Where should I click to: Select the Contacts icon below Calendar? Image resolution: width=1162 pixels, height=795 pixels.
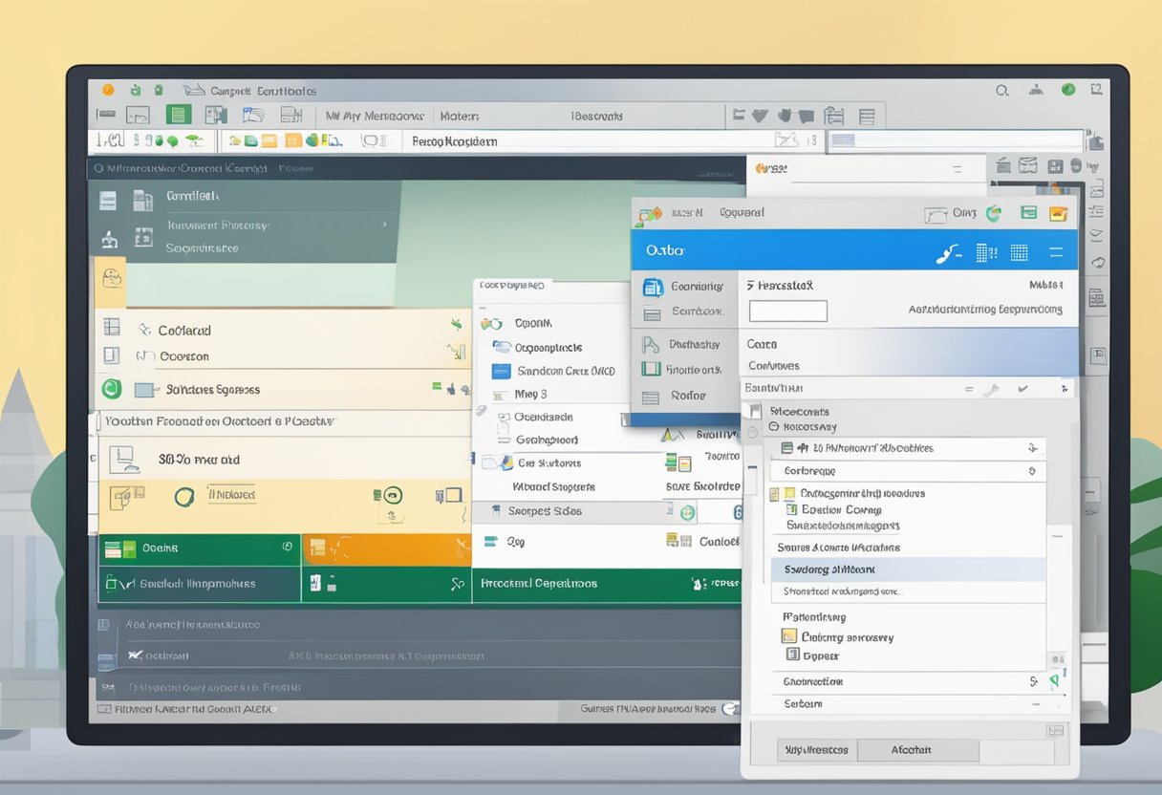[x=652, y=312]
